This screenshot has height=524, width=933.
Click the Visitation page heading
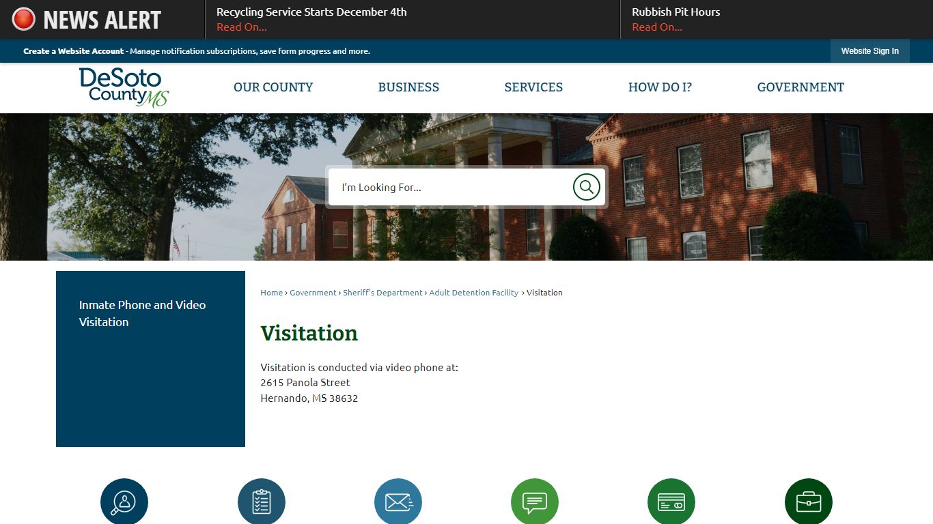click(x=309, y=333)
